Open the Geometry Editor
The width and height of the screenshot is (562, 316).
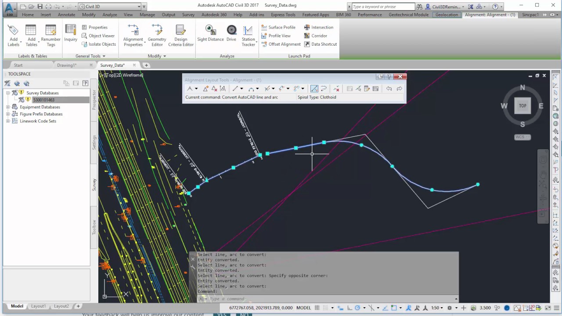[157, 36]
